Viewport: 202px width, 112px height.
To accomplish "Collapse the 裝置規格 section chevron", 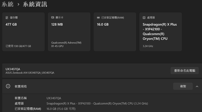I will tap(197, 86).
